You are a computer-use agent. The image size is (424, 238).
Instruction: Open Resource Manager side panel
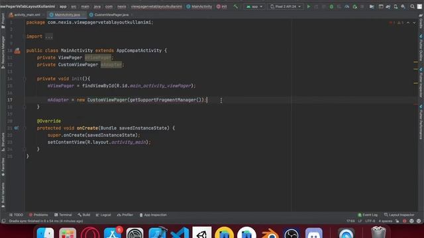(3, 52)
